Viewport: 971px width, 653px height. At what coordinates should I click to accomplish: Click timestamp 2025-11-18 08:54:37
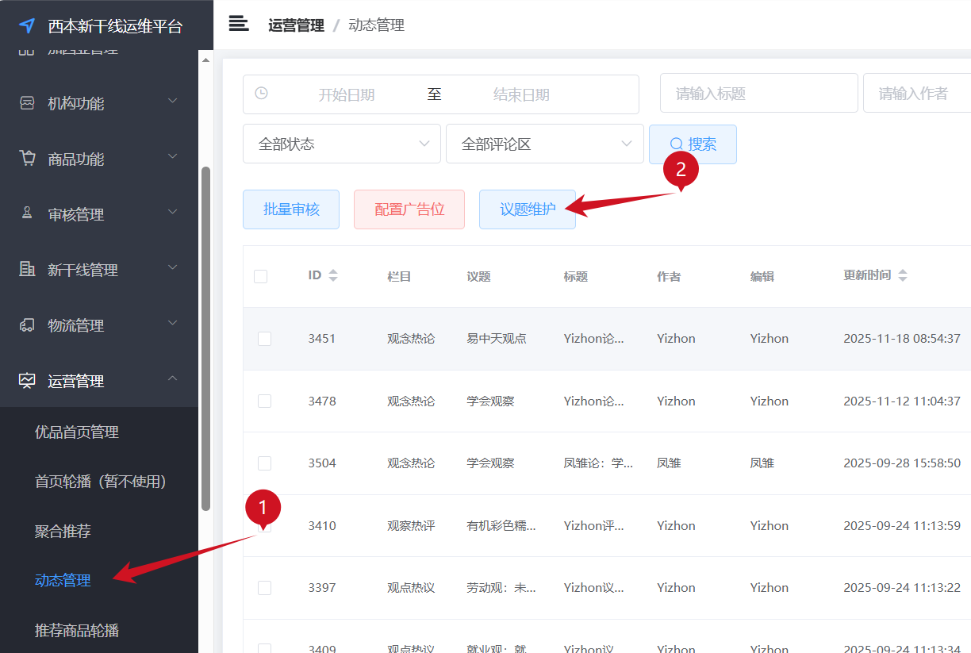(902, 339)
